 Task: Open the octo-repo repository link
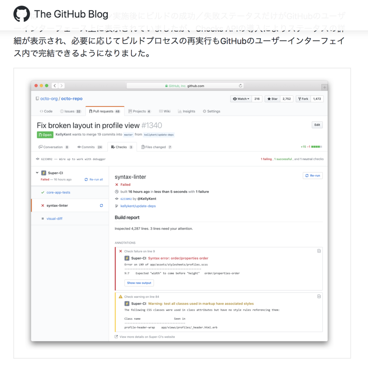72,99
